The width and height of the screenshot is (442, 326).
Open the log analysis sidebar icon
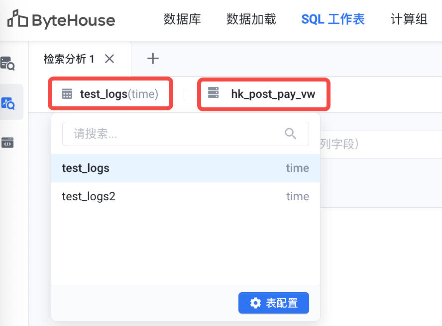(x=8, y=103)
